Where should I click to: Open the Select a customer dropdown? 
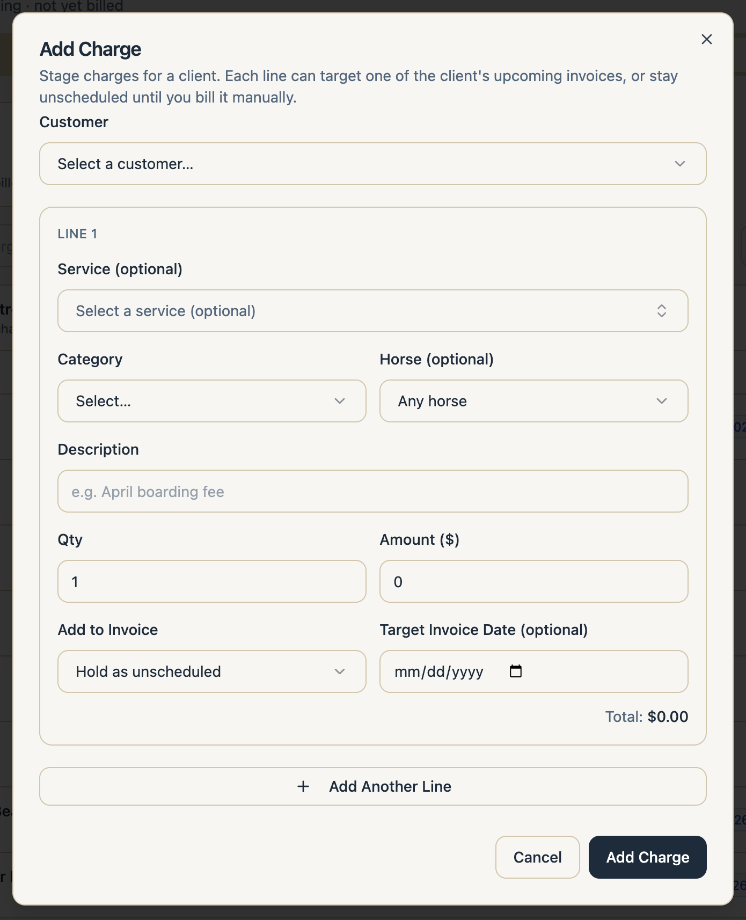pyautogui.click(x=372, y=164)
